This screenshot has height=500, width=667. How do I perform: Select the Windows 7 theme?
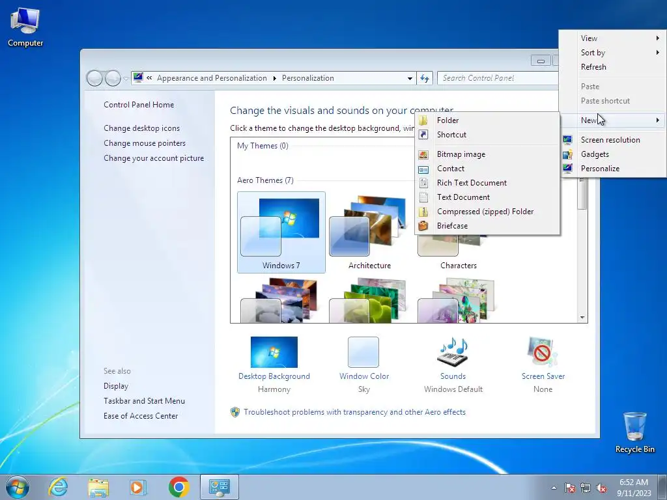point(281,232)
